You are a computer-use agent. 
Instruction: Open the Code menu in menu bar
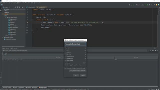click(15, 3)
